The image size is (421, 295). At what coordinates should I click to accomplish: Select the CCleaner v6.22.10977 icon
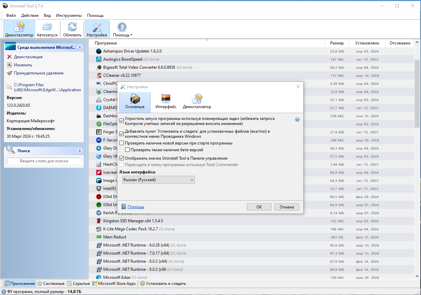[99, 75]
